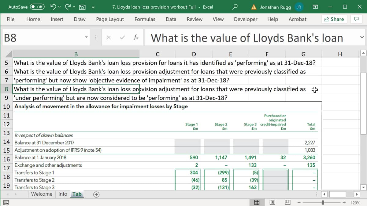Click the Share button

pyautogui.click(x=334, y=19)
